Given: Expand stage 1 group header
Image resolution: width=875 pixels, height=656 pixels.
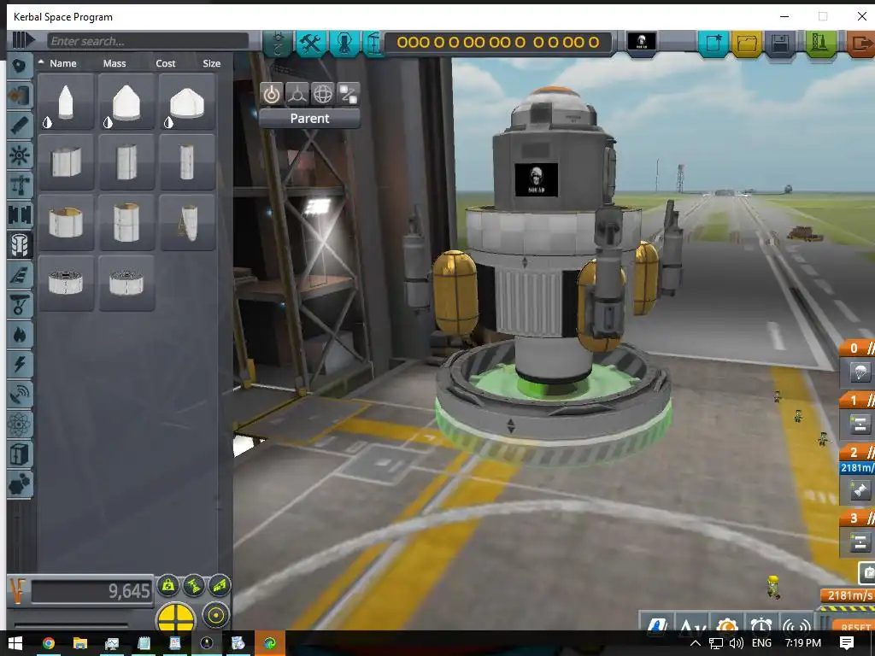Looking at the screenshot, I should [x=858, y=400].
